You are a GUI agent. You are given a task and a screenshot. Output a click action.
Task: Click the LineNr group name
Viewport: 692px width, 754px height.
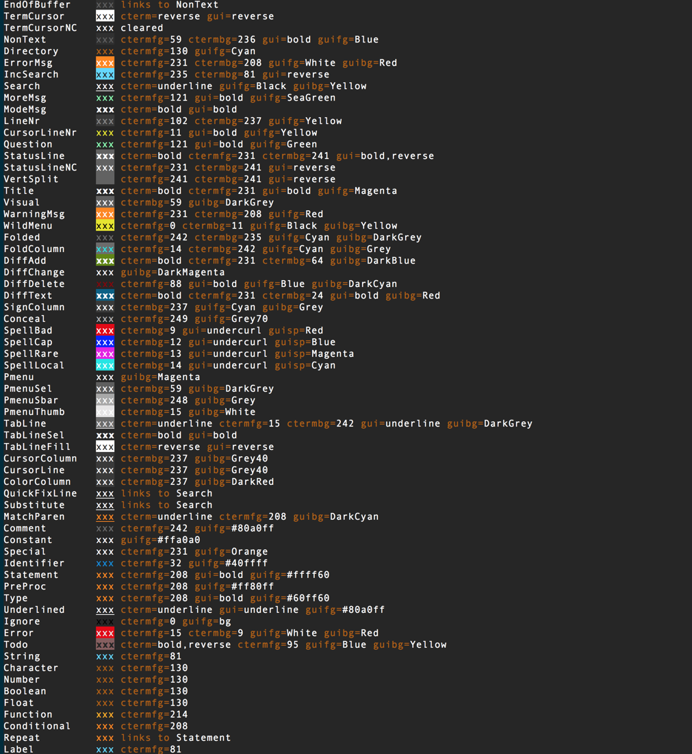tap(22, 121)
